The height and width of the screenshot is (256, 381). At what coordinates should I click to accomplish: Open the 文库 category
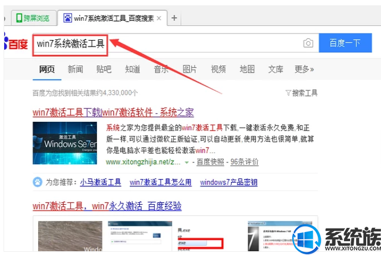tap(276, 69)
